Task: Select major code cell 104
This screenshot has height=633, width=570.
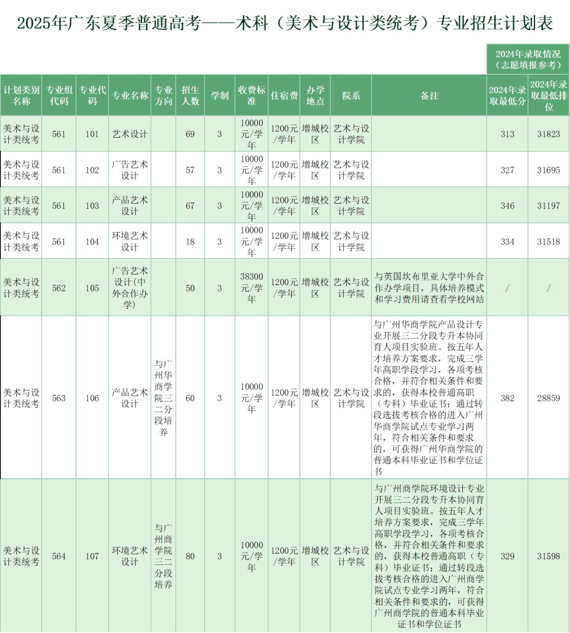Action: 92,242
